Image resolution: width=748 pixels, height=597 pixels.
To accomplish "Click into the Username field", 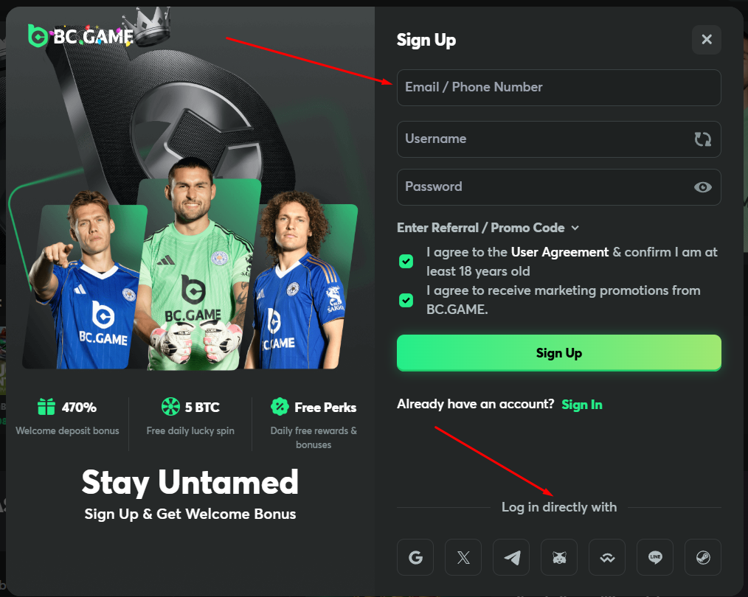I will click(542, 139).
